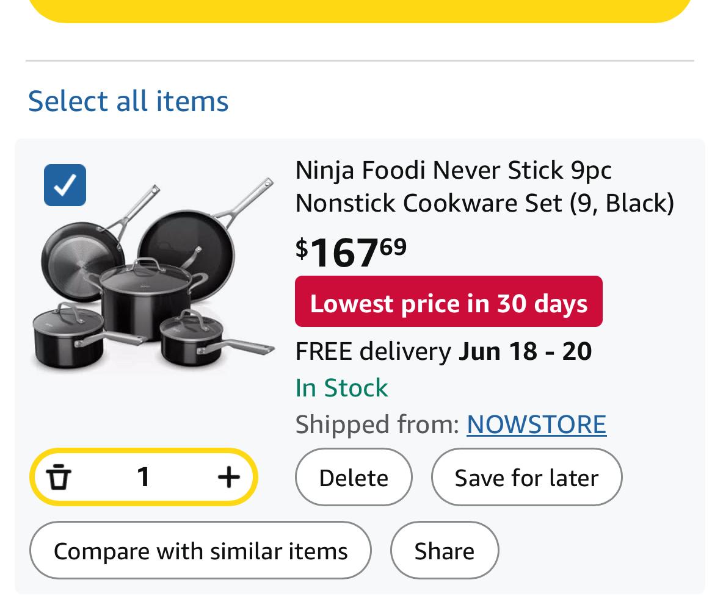
Task: Click the Shipped from label
Action: pos(377,425)
